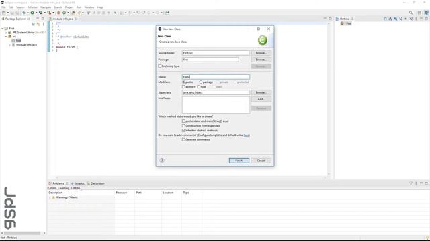Click Package Explorer horizontal scrollbar

22,233
